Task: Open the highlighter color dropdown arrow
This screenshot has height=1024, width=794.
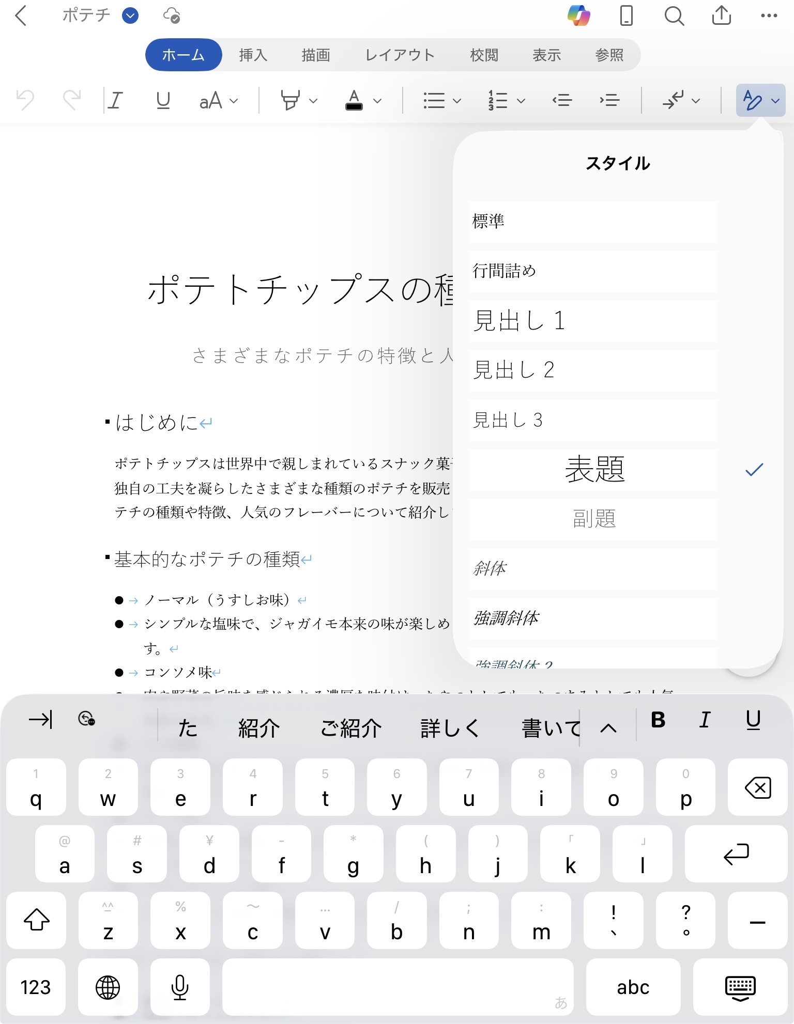Action: pyautogui.click(x=313, y=101)
